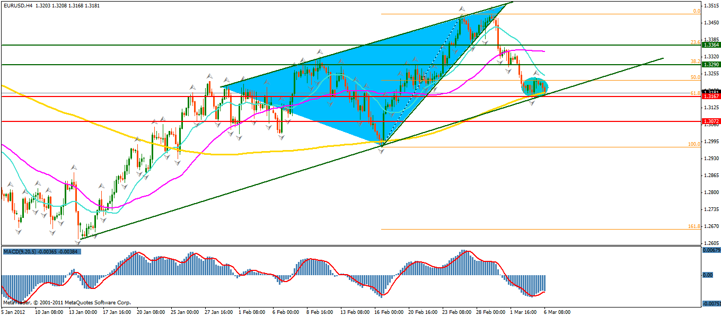
Task: Click the 1.2670 value on price scale
Action: tap(710, 226)
